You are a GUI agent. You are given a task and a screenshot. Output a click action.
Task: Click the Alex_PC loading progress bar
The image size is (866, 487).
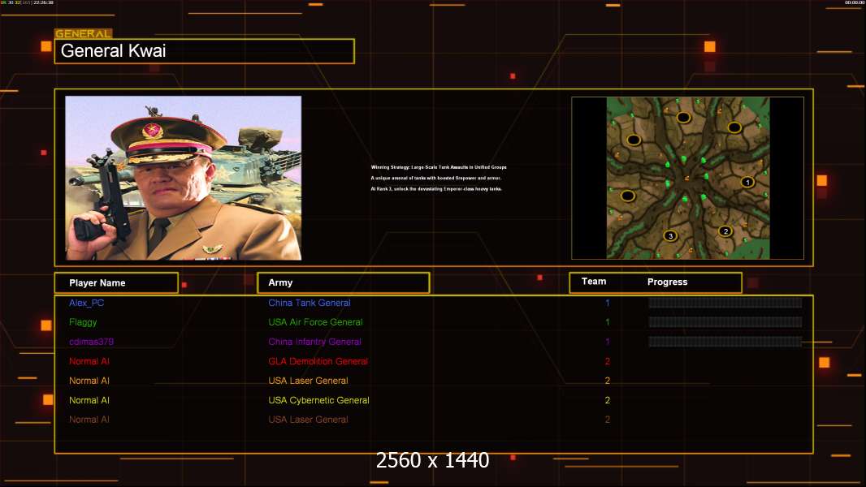click(x=725, y=303)
